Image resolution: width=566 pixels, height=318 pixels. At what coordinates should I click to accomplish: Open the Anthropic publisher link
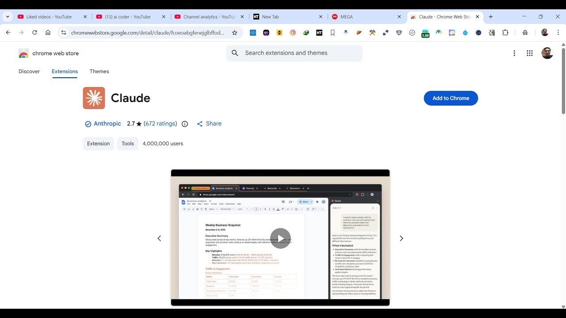tap(107, 124)
